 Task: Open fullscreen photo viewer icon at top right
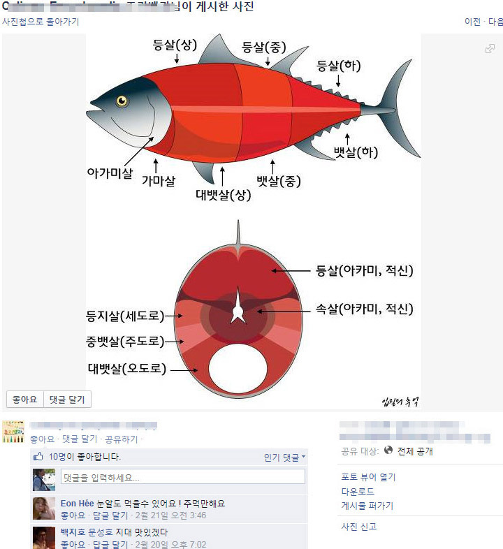coord(490,48)
